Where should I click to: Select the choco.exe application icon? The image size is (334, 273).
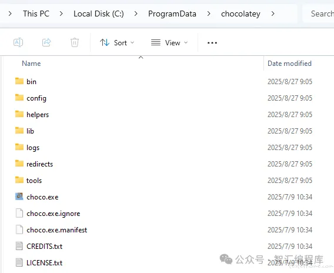[19, 197]
